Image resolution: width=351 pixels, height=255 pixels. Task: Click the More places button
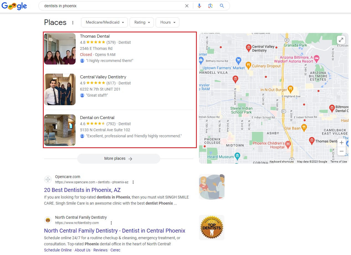(x=118, y=159)
